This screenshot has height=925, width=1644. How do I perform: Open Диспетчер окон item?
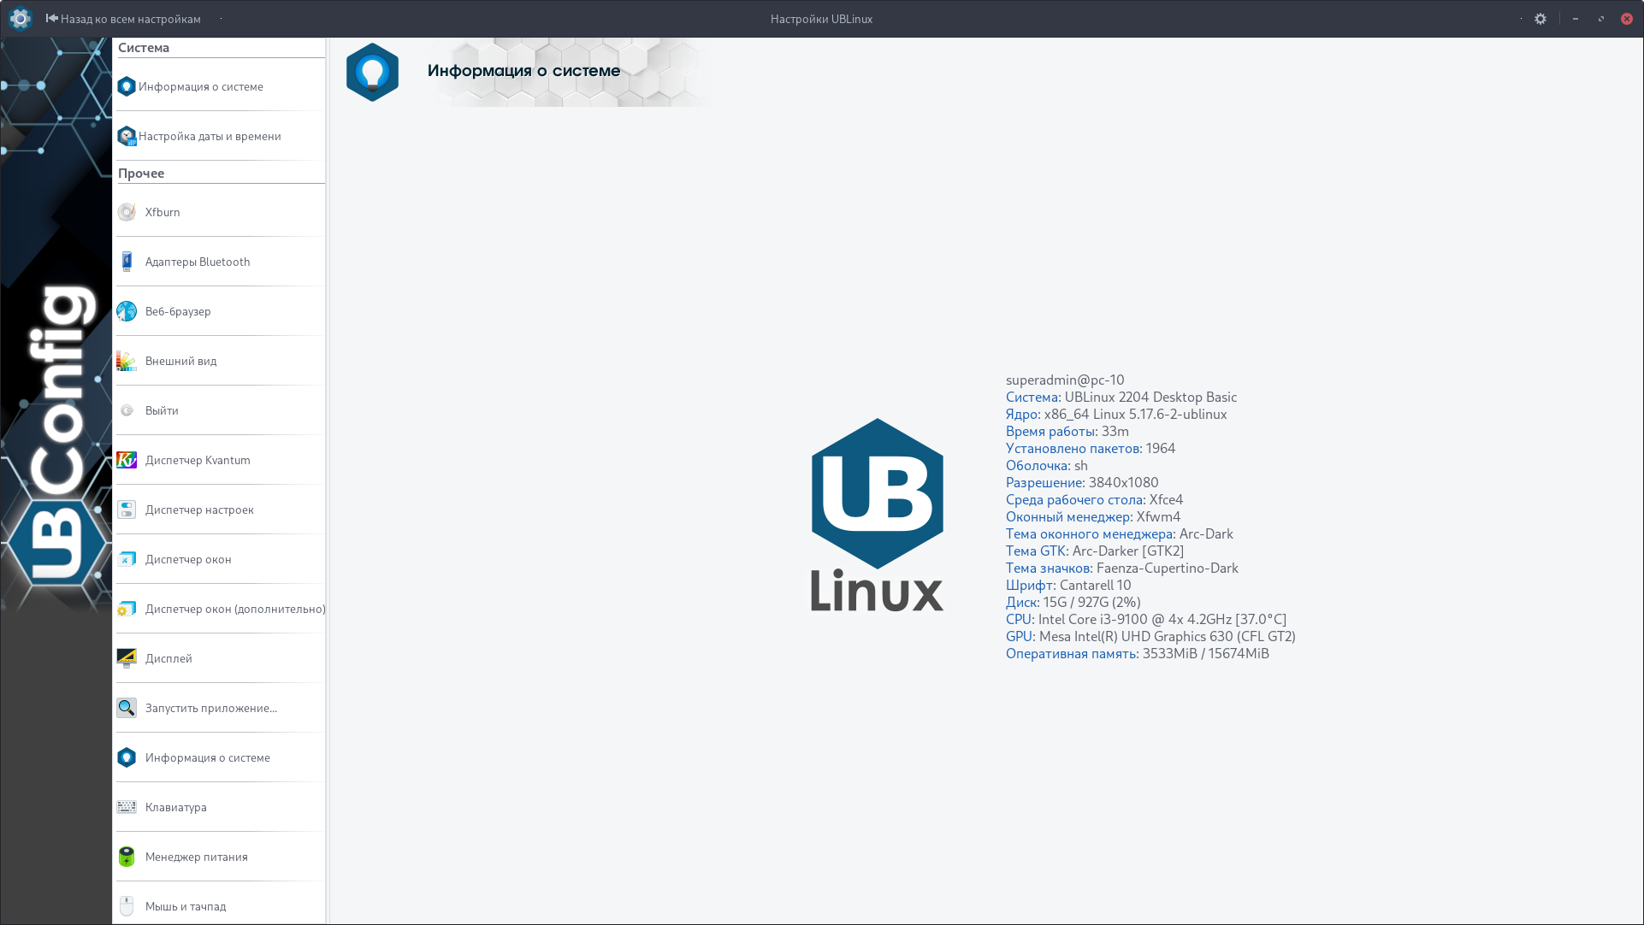click(x=188, y=559)
